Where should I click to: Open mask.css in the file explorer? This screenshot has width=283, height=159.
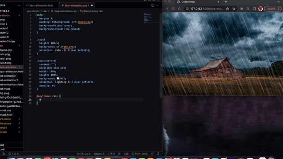click(5, 110)
